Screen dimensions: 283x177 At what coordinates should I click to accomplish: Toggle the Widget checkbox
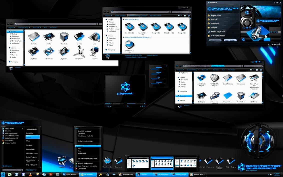209,27
